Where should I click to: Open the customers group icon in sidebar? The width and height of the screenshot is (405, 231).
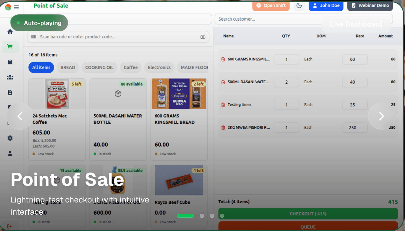click(10, 77)
